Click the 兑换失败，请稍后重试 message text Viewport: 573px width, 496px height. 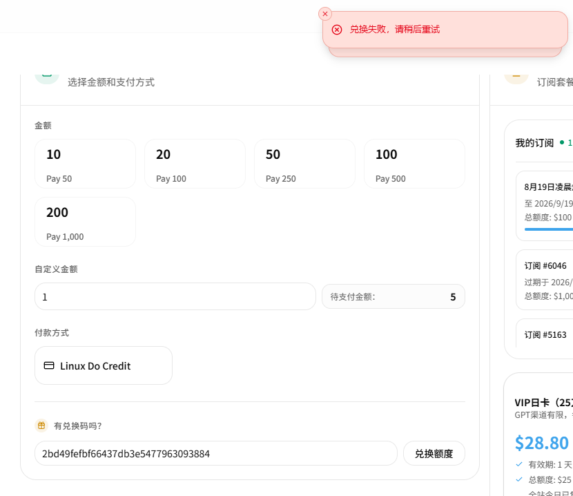click(395, 29)
